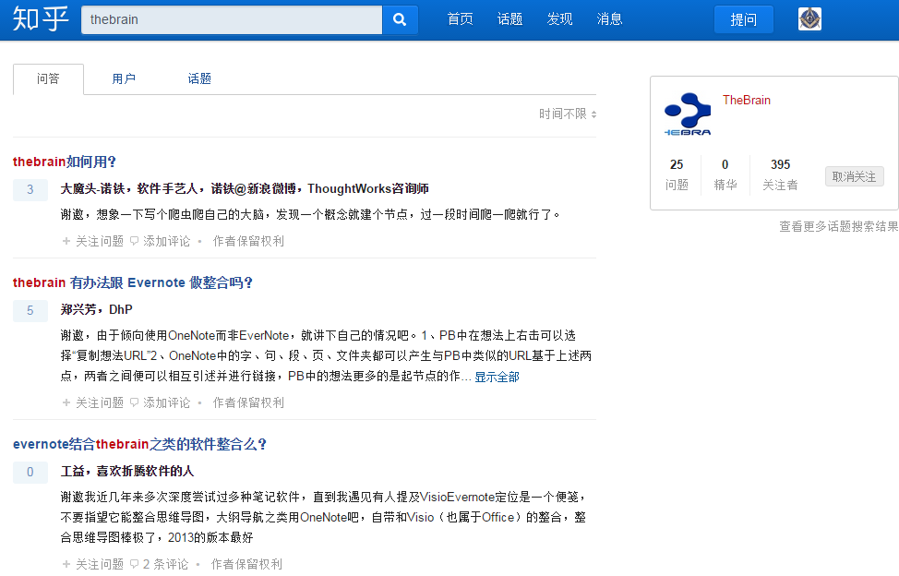899x576 pixels.
Task: Click the vote count 5 box
Action: click(x=30, y=311)
